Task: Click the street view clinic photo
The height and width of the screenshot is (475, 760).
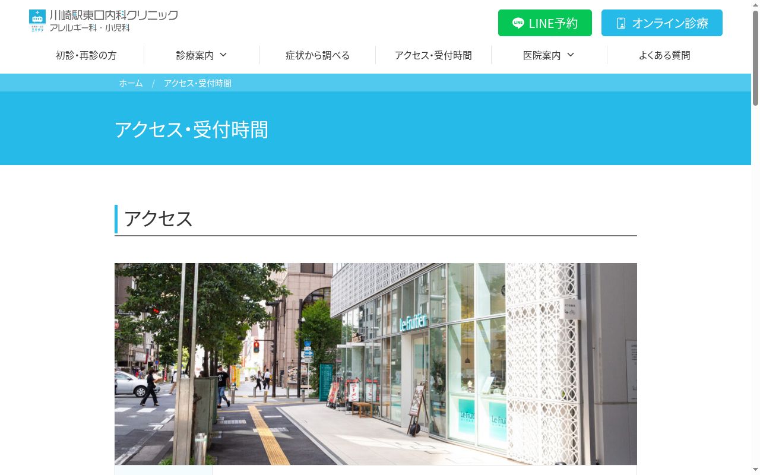Action: coord(376,364)
